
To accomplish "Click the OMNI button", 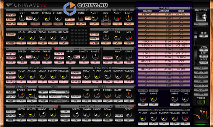I will pyautogui.click(x=201, y=94).
